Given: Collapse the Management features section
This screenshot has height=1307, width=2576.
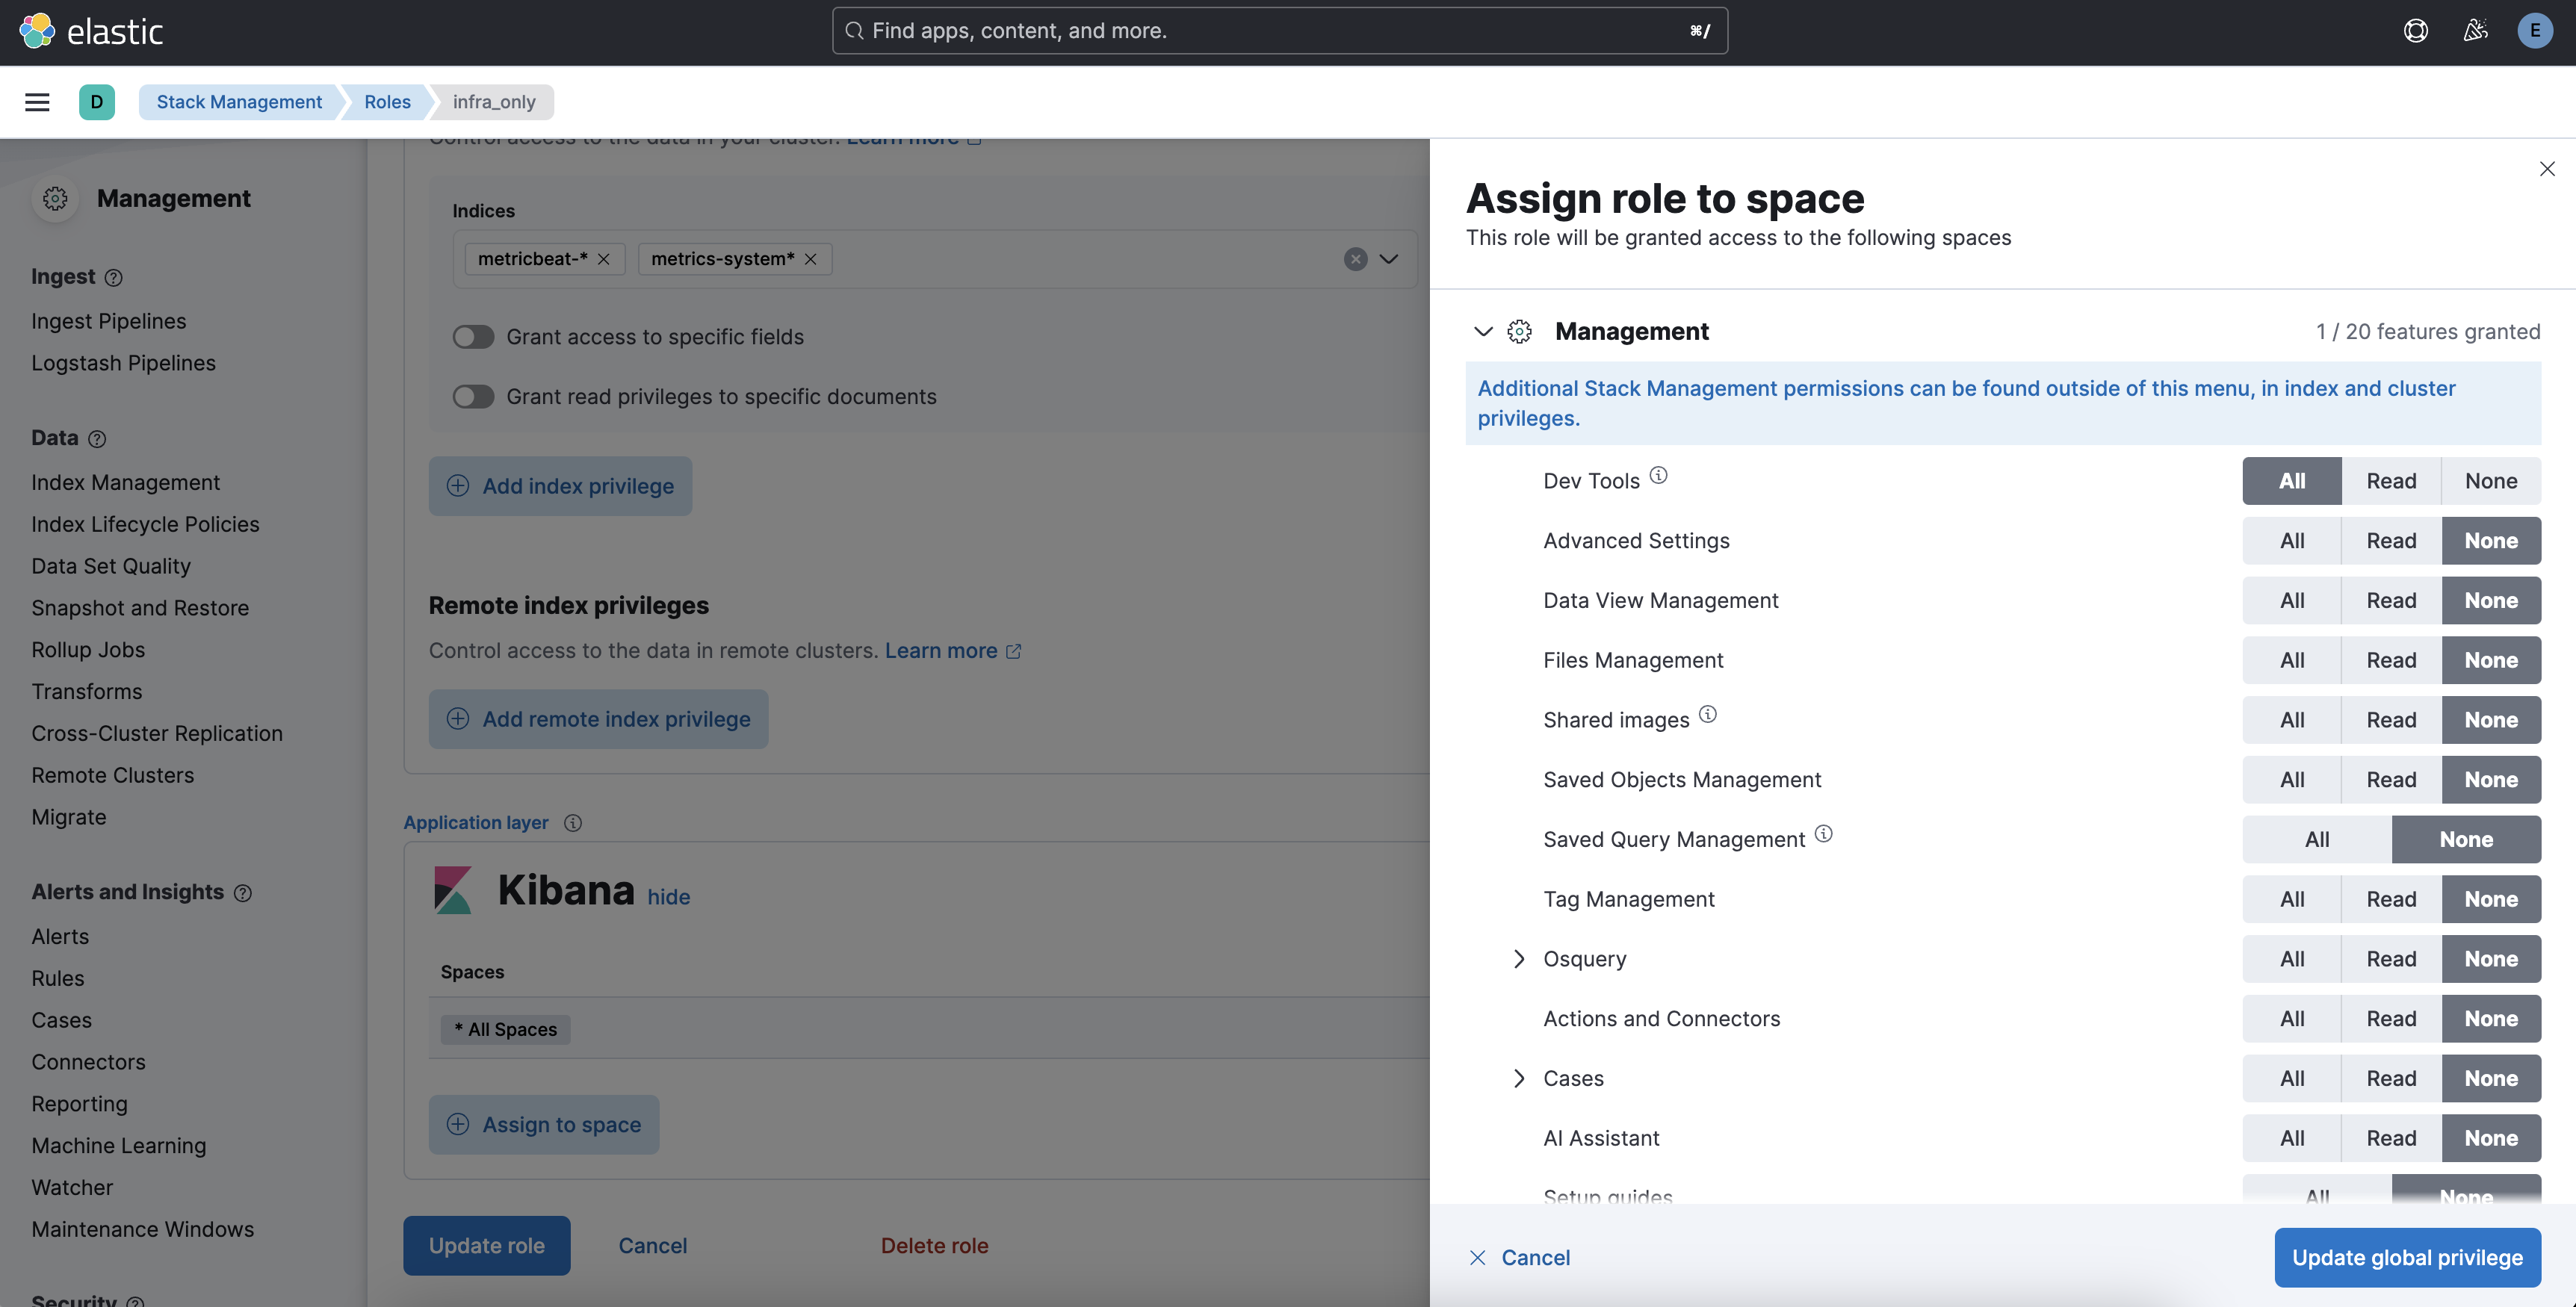Looking at the screenshot, I should (1483, 331).
